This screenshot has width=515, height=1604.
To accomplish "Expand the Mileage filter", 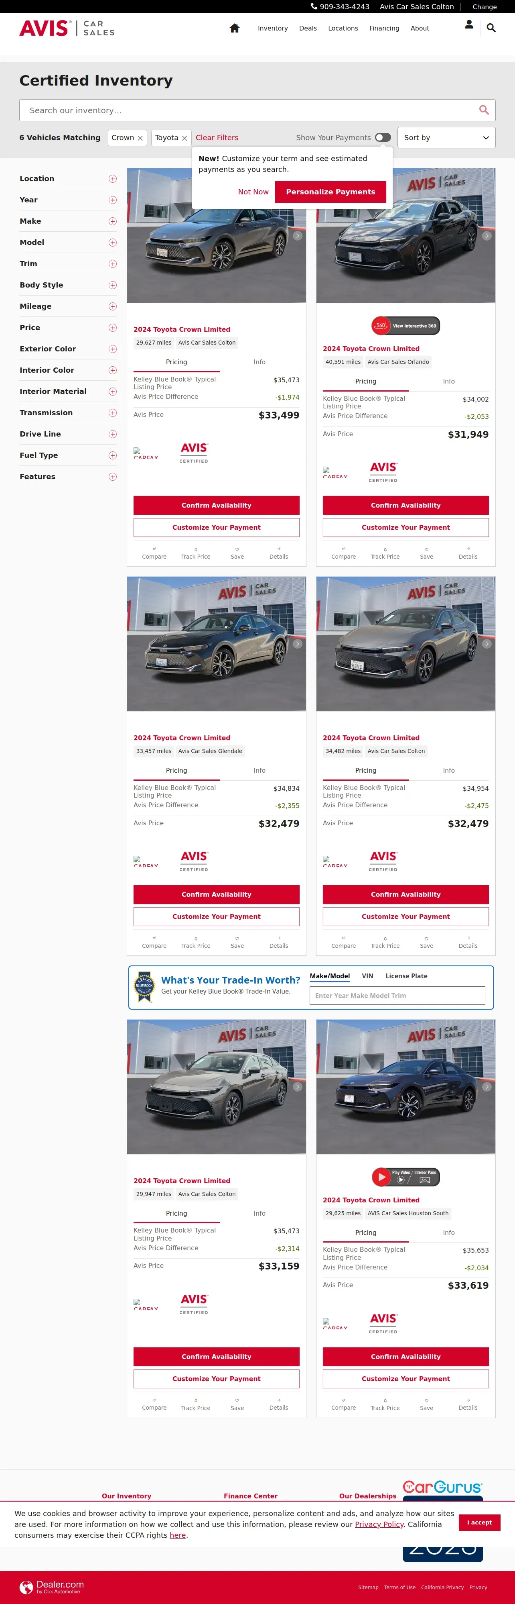I will 113,306.
